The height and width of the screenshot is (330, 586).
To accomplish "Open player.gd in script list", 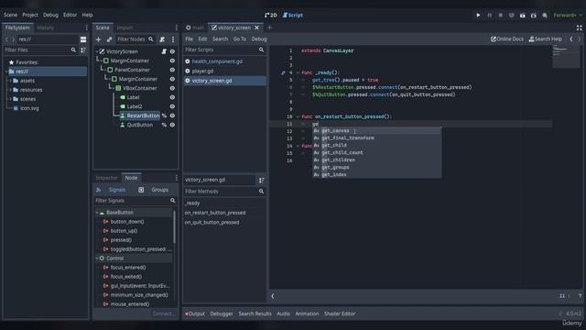I will point(202,71).
